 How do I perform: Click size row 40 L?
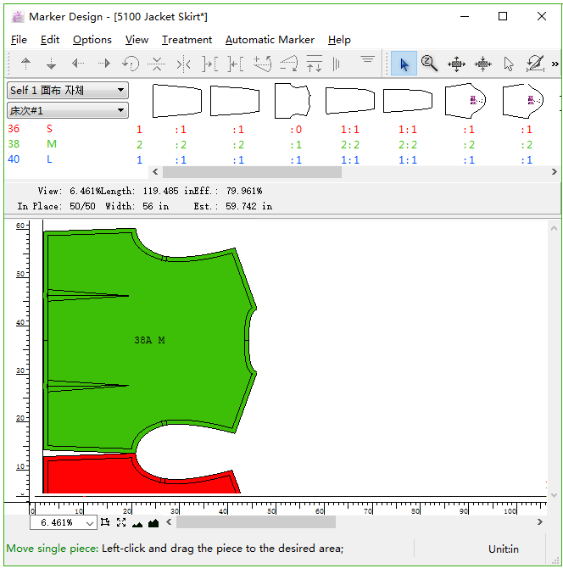75,159
